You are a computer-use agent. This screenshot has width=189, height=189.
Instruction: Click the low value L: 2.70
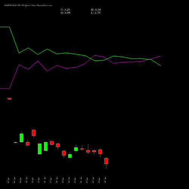point(96,13)
